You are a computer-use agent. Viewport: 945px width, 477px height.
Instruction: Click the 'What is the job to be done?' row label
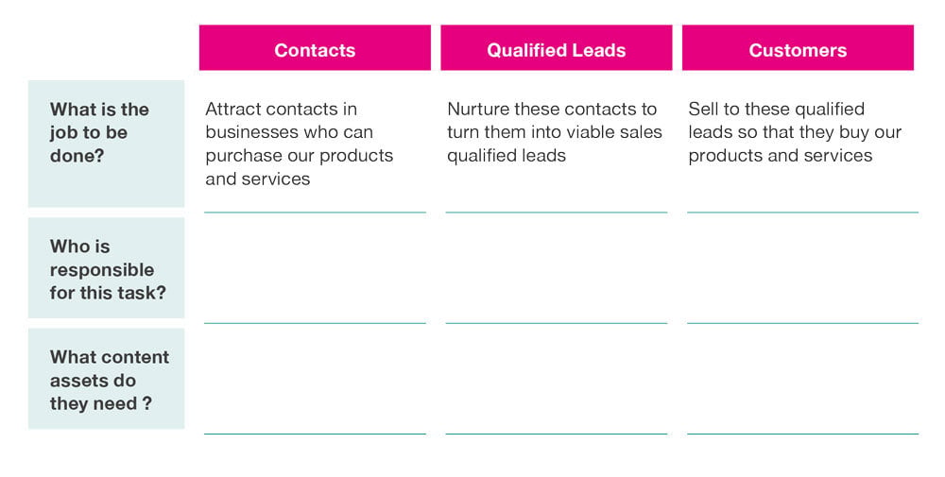pos(106,144)
